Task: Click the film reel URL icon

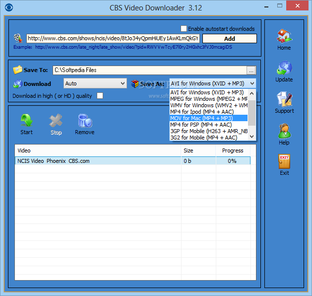Action: [x=18, y=38]
